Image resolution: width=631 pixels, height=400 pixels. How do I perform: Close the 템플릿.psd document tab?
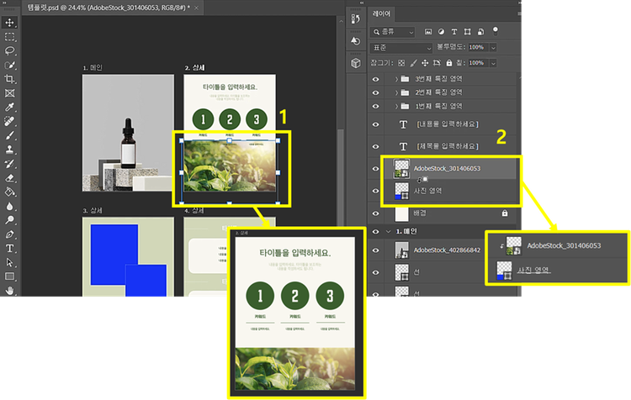click(x=196, y=8)
